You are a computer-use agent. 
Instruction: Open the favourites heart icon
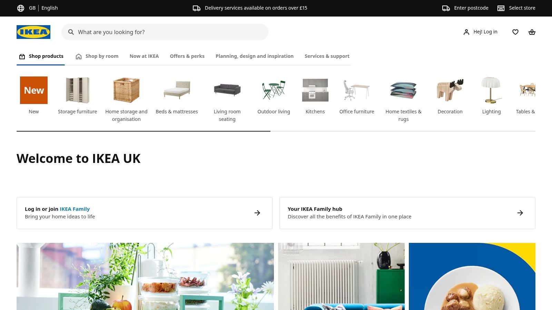tap(515, 32)
